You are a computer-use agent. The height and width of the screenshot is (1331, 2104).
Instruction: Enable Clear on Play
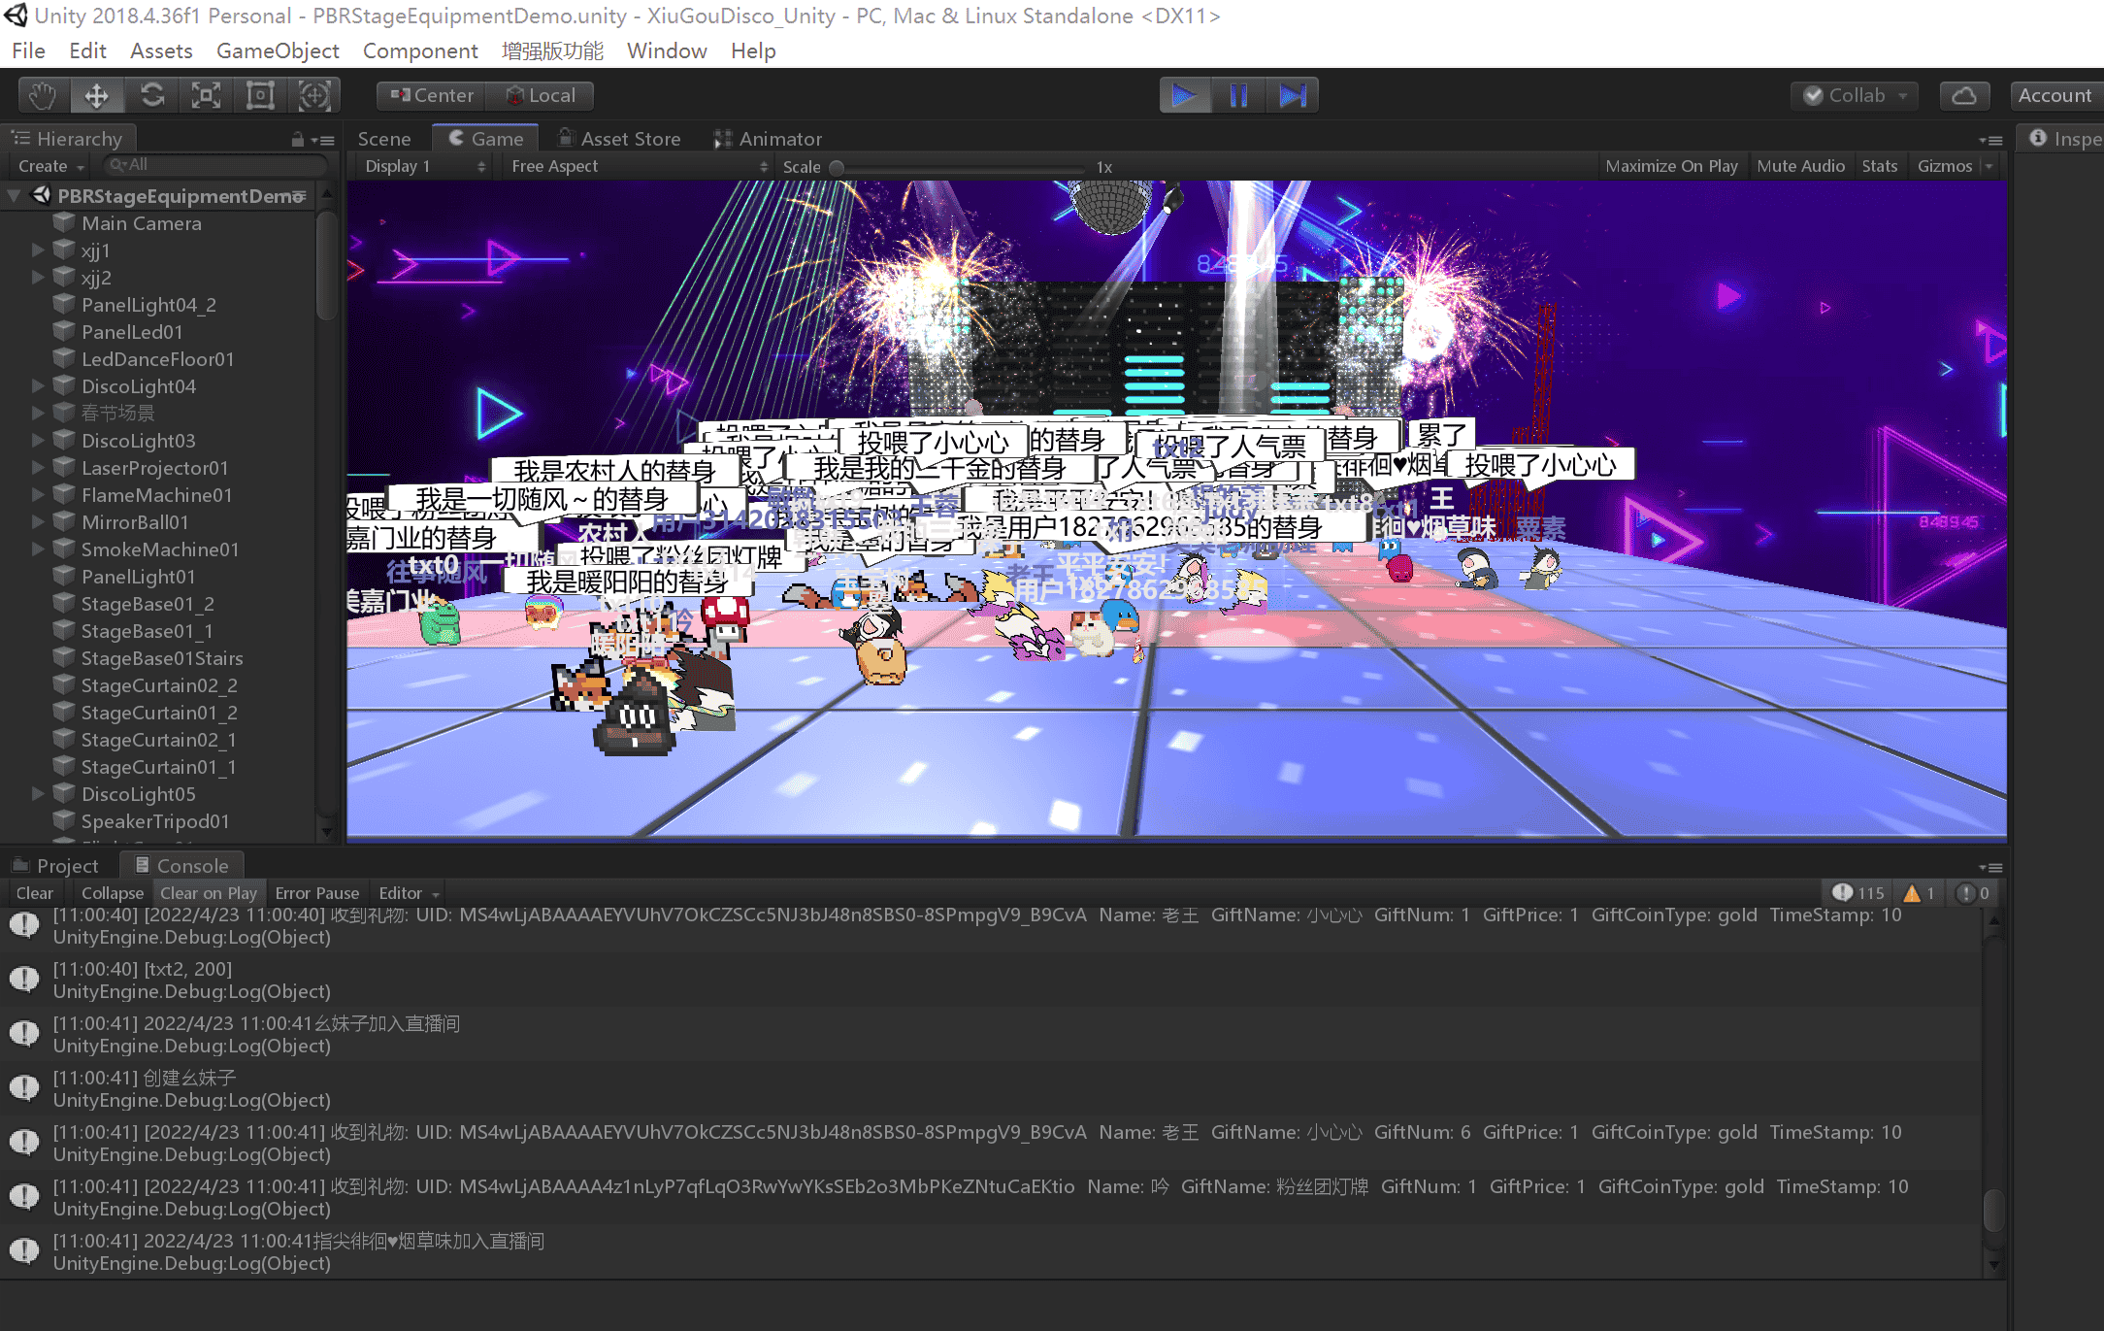coord(209,892)
